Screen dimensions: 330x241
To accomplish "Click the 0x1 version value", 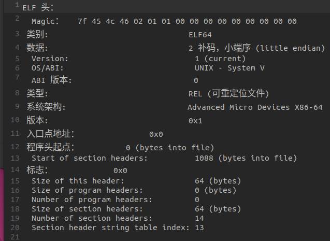I will coord(195,121).
